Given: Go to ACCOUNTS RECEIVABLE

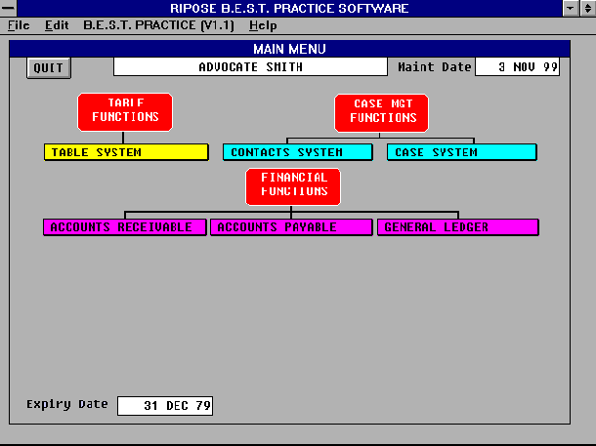Looking at the screenshot, I should (125, 227).
